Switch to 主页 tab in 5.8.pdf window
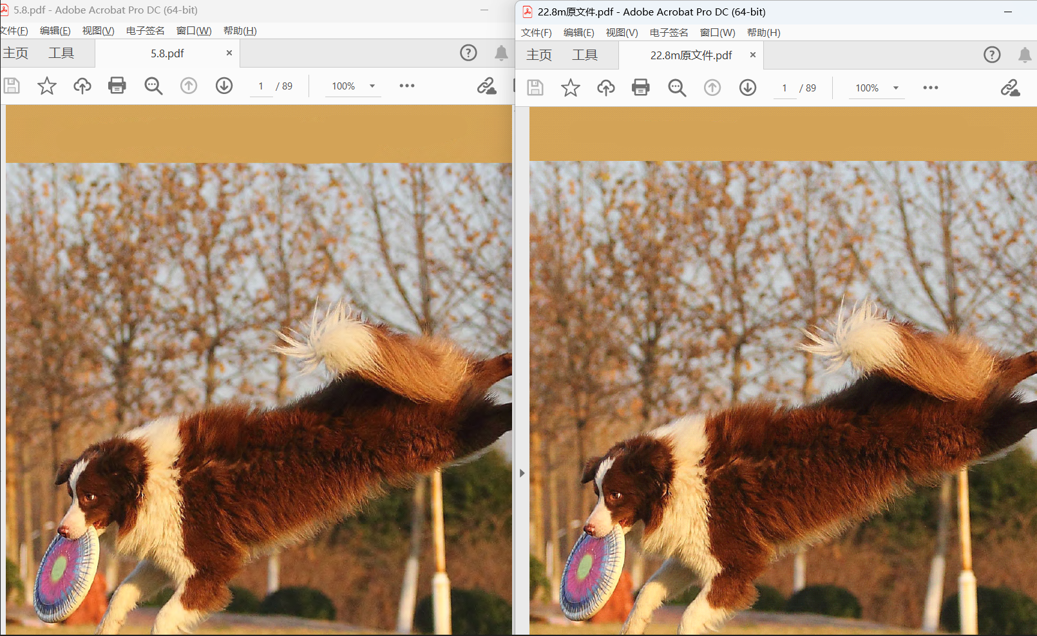Image resolution: width=1037 pixels, height=636 pixels. tap(15, 53)
